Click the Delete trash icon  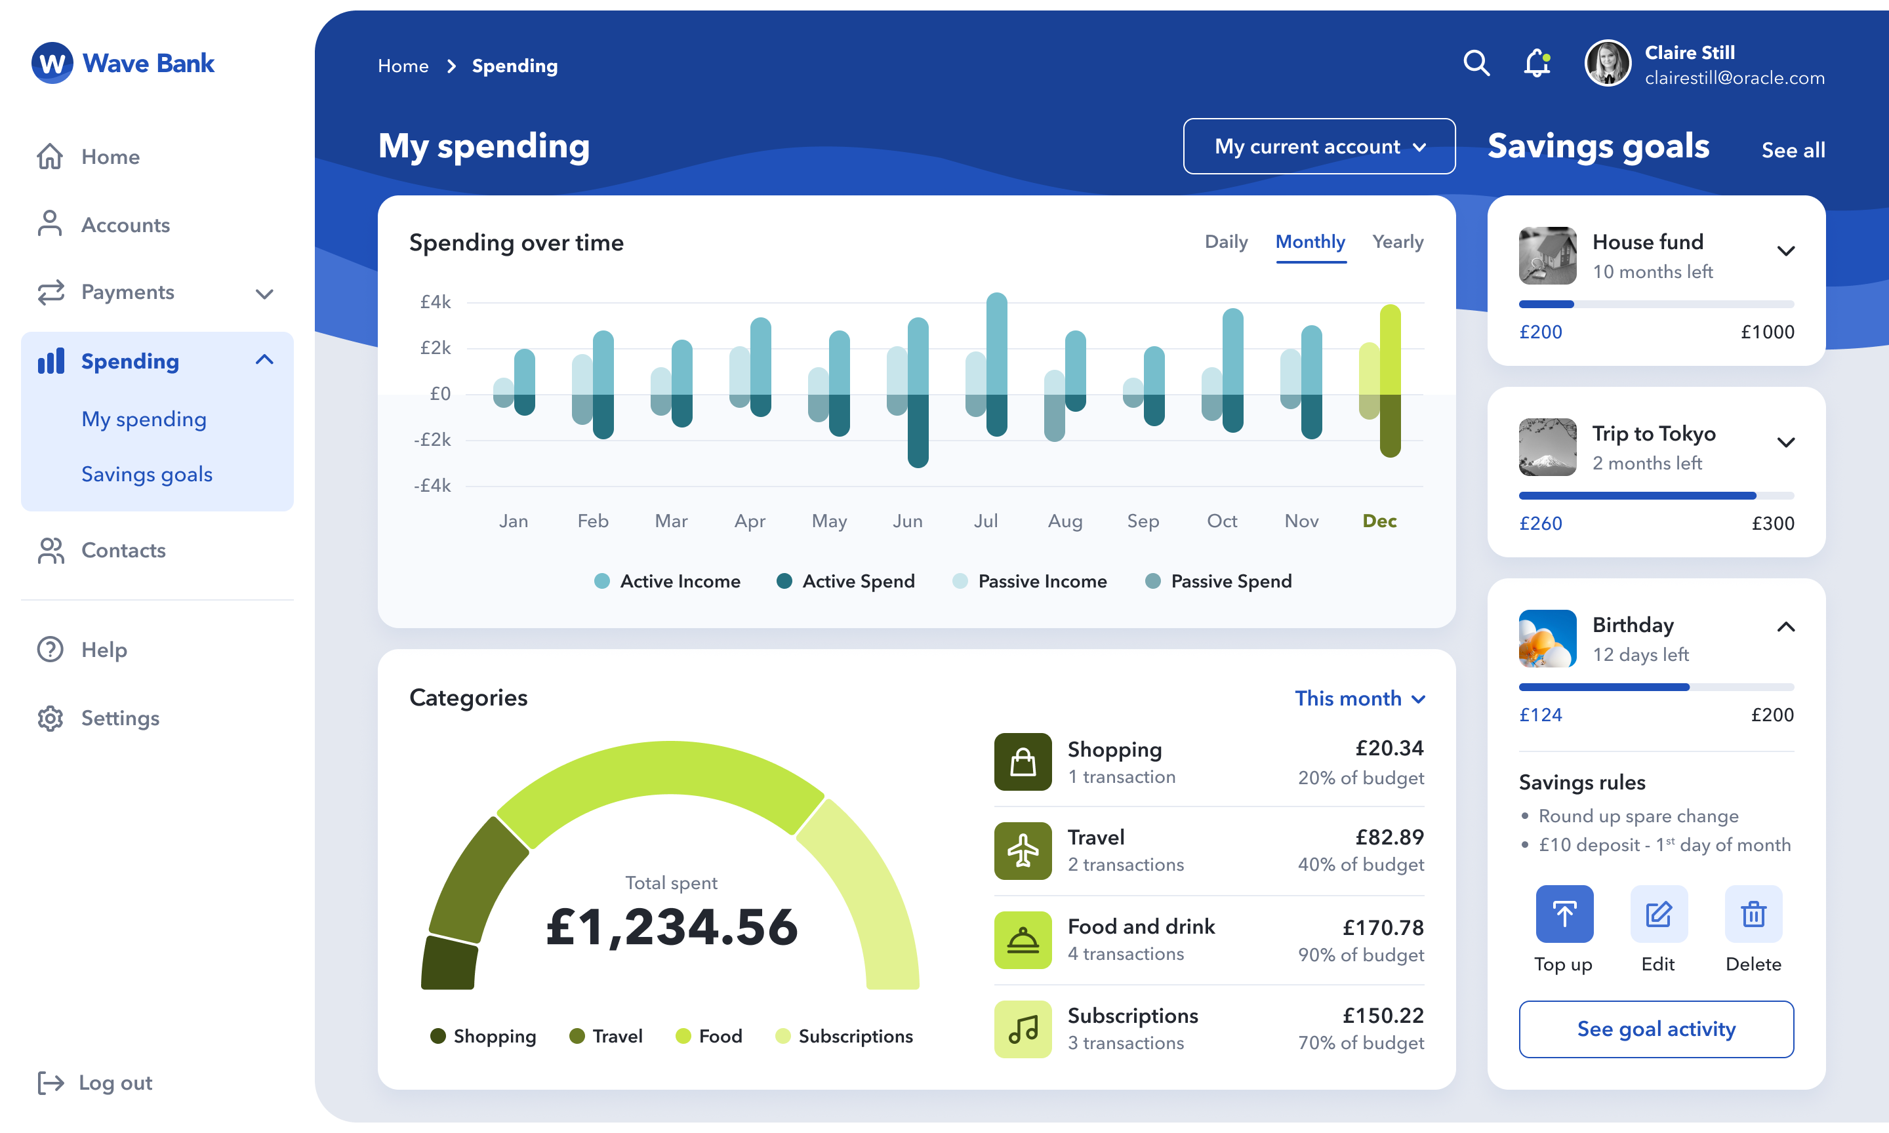click(x=1753, y=914)
